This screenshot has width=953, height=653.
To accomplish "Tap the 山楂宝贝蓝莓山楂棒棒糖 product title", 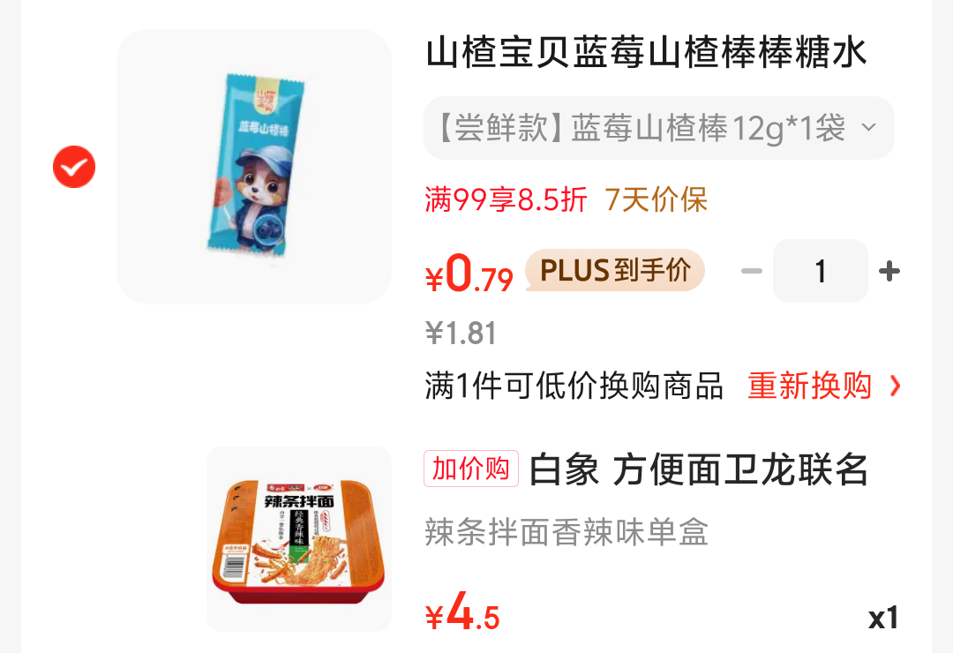I will pyautogui.click(x=645, y=52).
